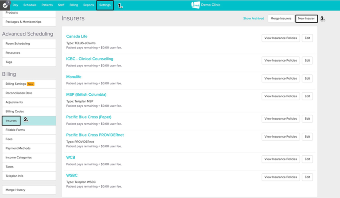The width and height of the screenshot is (340, 198).
Task: Edit the Manulife insurer
Action: 307,78
